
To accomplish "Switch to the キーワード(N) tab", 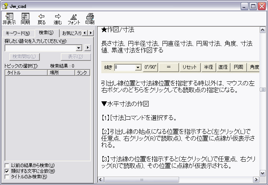I will (x=18, y=33).
